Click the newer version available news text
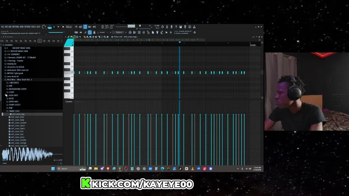 click(183, 32)
